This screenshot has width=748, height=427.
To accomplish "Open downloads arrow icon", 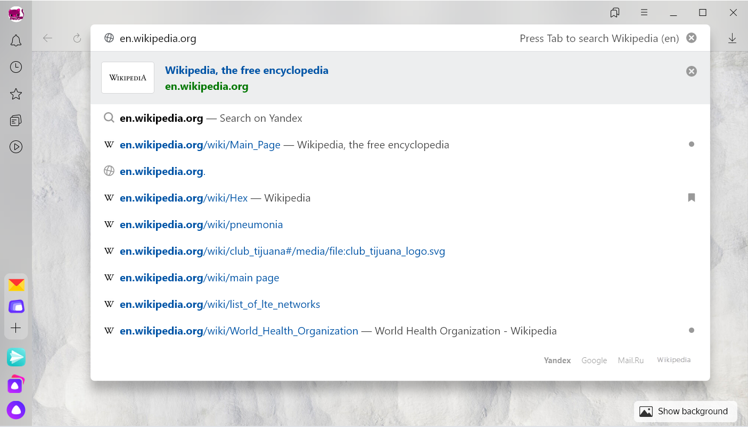I will [x=733, y=38].
